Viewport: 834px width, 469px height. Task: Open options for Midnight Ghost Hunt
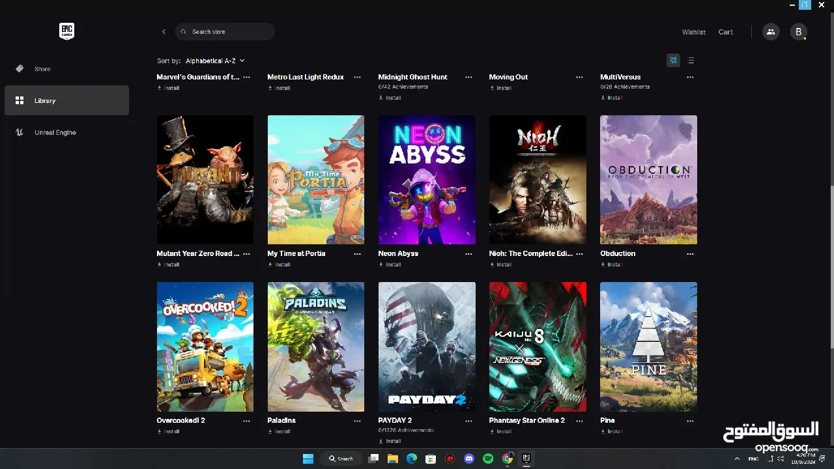click(468, 77)
